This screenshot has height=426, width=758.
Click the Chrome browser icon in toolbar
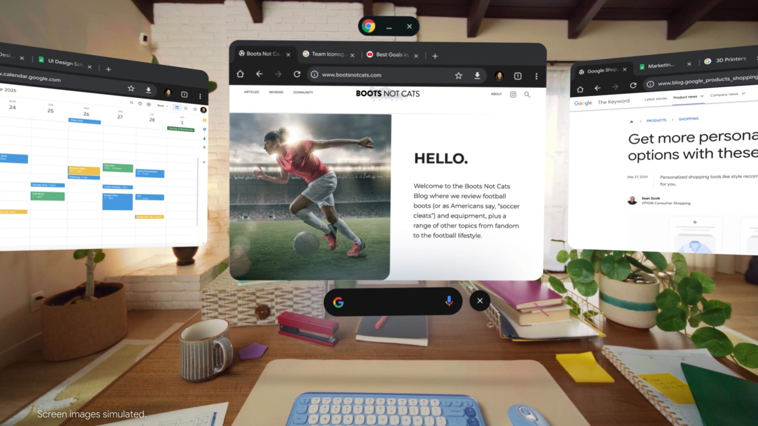[368, 26]
